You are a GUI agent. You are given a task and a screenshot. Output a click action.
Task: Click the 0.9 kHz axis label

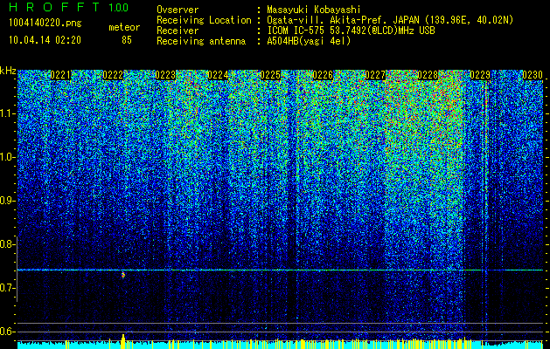click(x=8, y=201)
